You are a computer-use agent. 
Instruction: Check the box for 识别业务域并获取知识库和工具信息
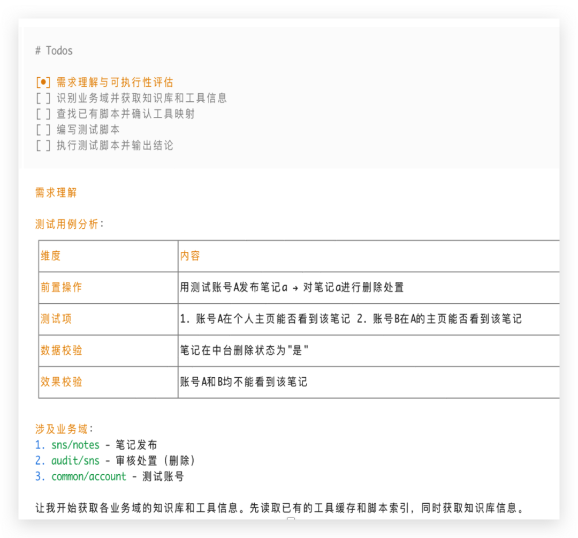pyautogui.click(x=43, y=98)
